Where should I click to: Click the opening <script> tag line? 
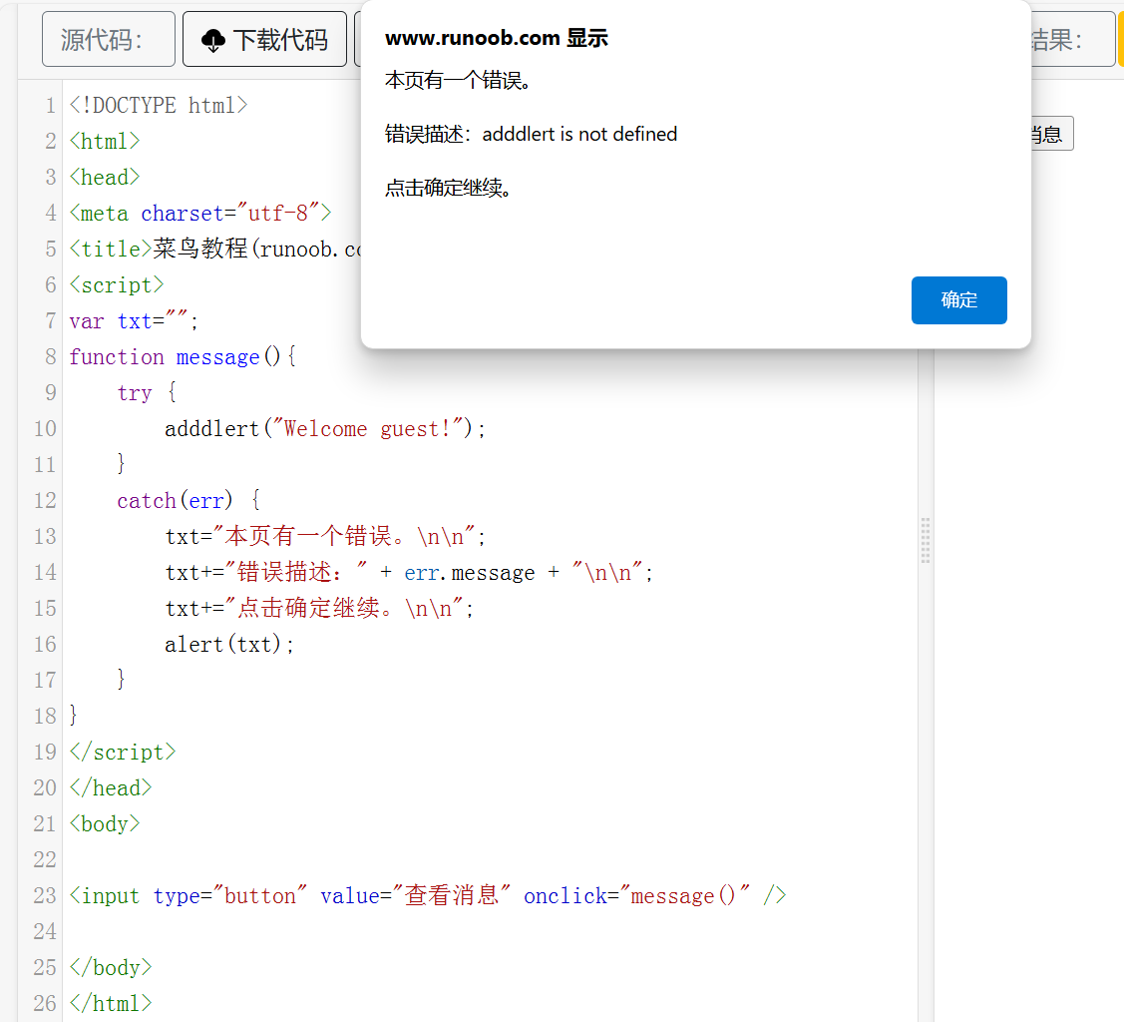(117, 284)
